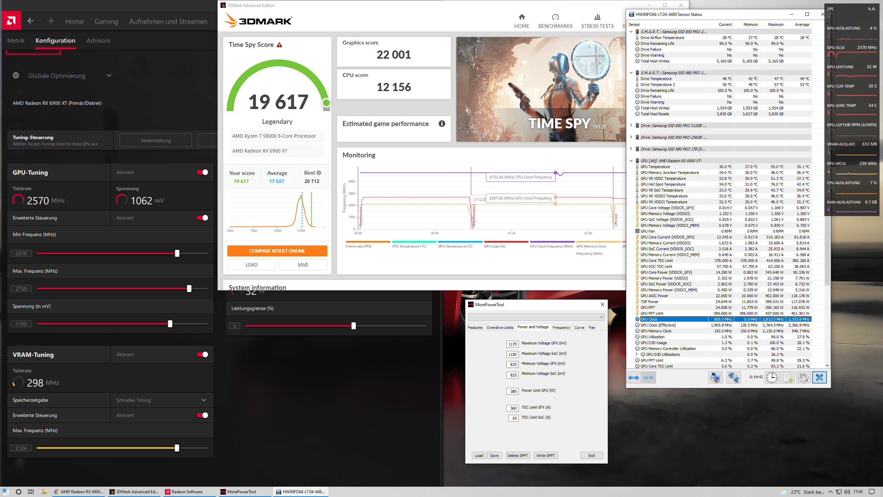Viewport: 883px width, 497px height.
Task: Open the 3DMark Benchmarks gauge icon
Action: pos(555,17)
